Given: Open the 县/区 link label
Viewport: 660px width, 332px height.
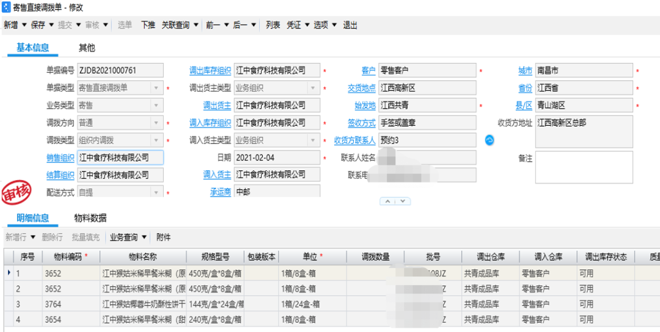Looking at the screenshot, I should click(524, 106).
